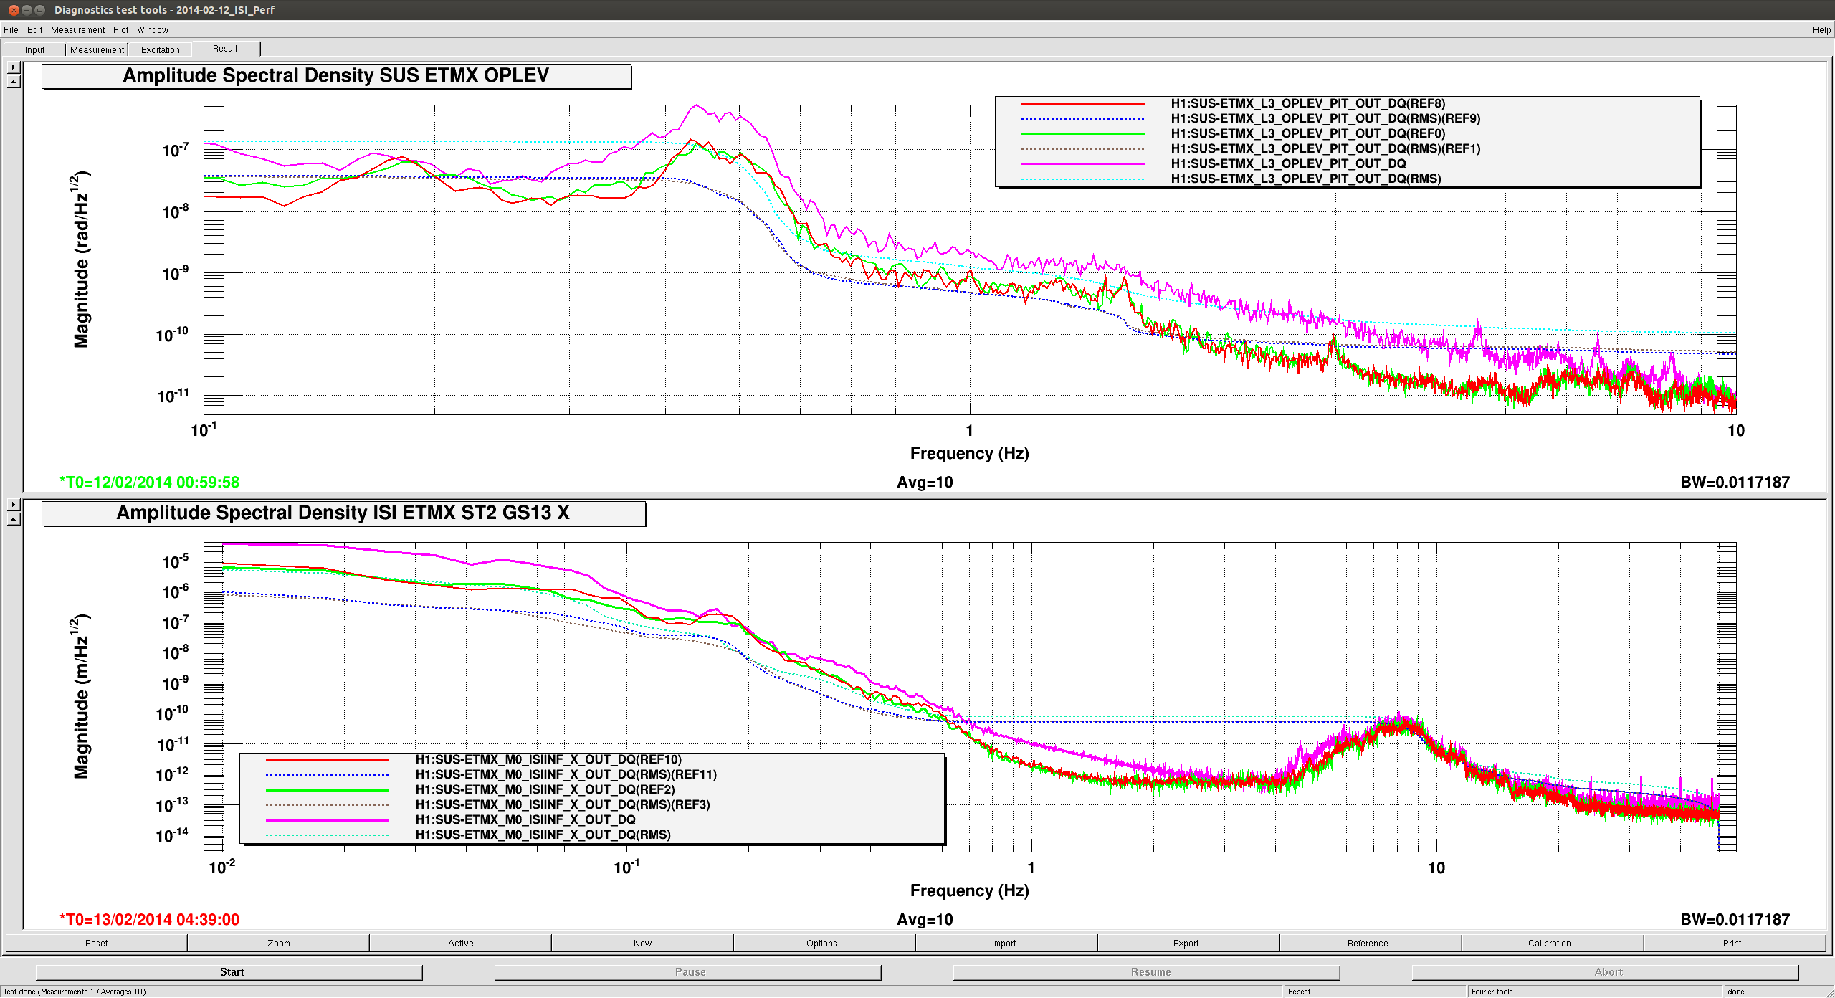Click the Magnitude (rad/Hz) axis label

[81, 260]
